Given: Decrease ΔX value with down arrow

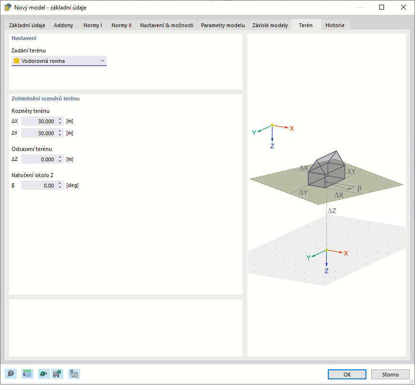Looking at the screenshot, I should (60, 123).
